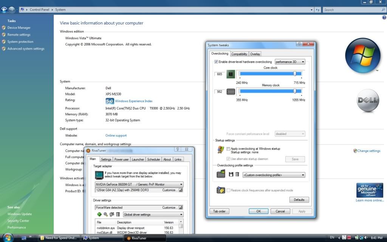Open the Launcher tab in RivaTuner
Screen dimensions: 387x242
pos(138,159)
